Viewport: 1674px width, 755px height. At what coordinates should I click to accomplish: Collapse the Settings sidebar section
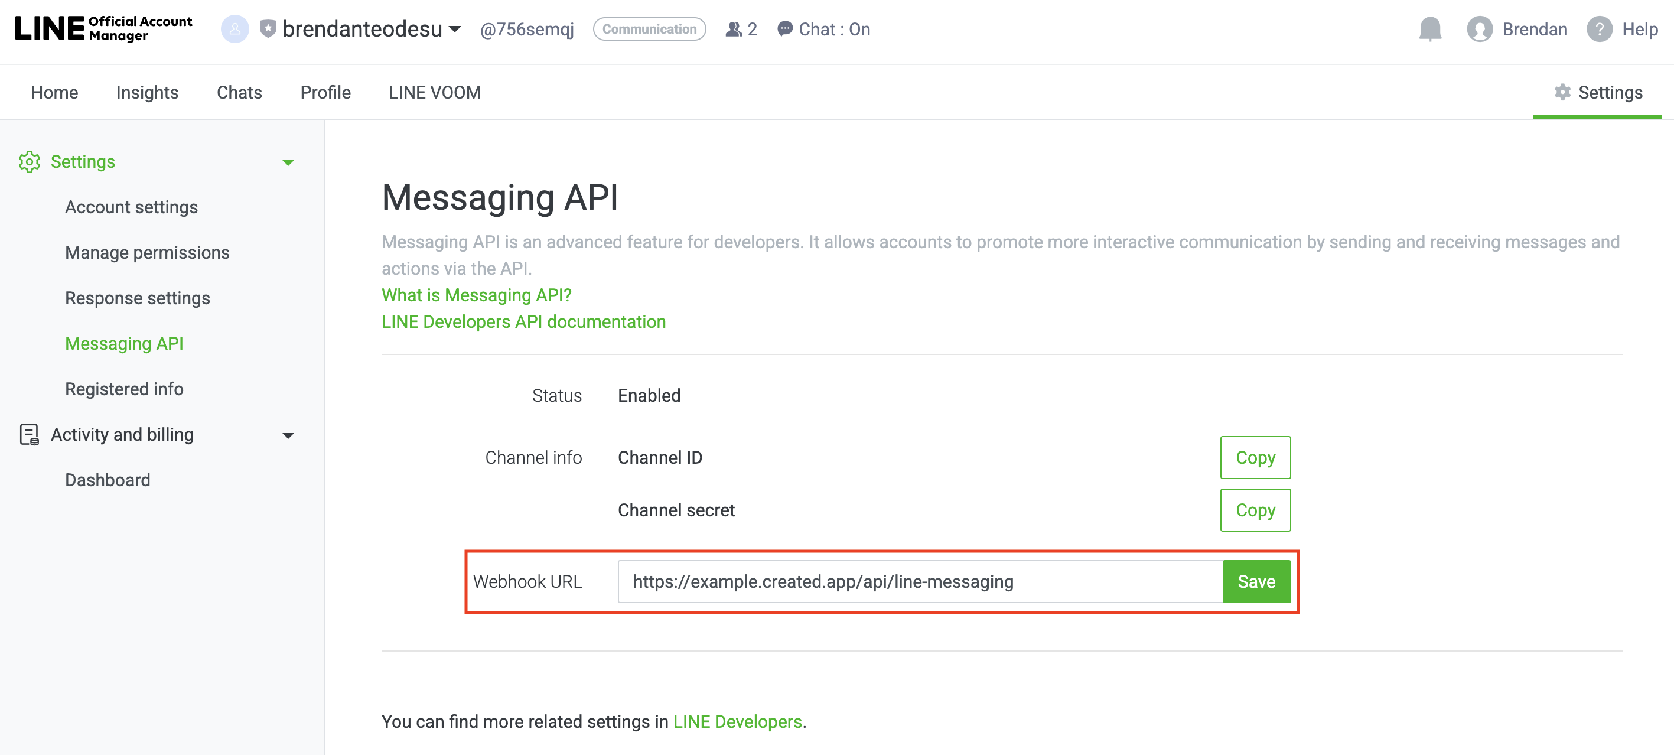[x=288, y=162]
